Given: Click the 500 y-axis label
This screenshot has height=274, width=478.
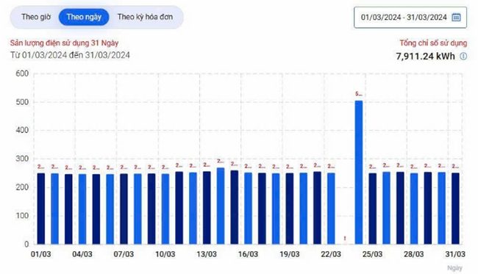Looking at the screenshot, I should [x=22, y=102].
